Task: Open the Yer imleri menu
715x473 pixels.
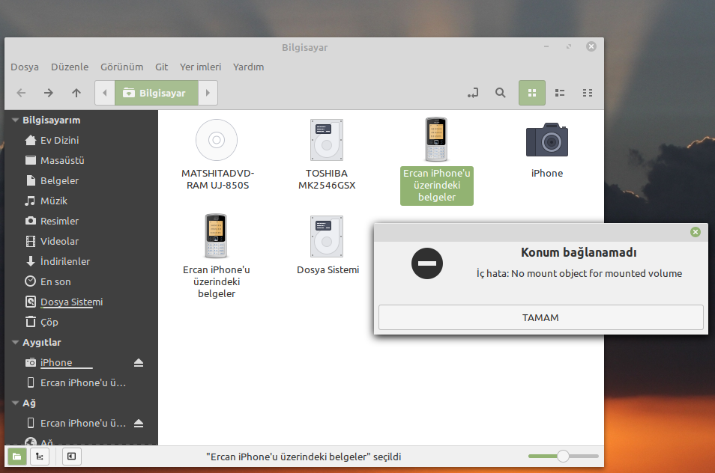Action: (x=200, y=67)
